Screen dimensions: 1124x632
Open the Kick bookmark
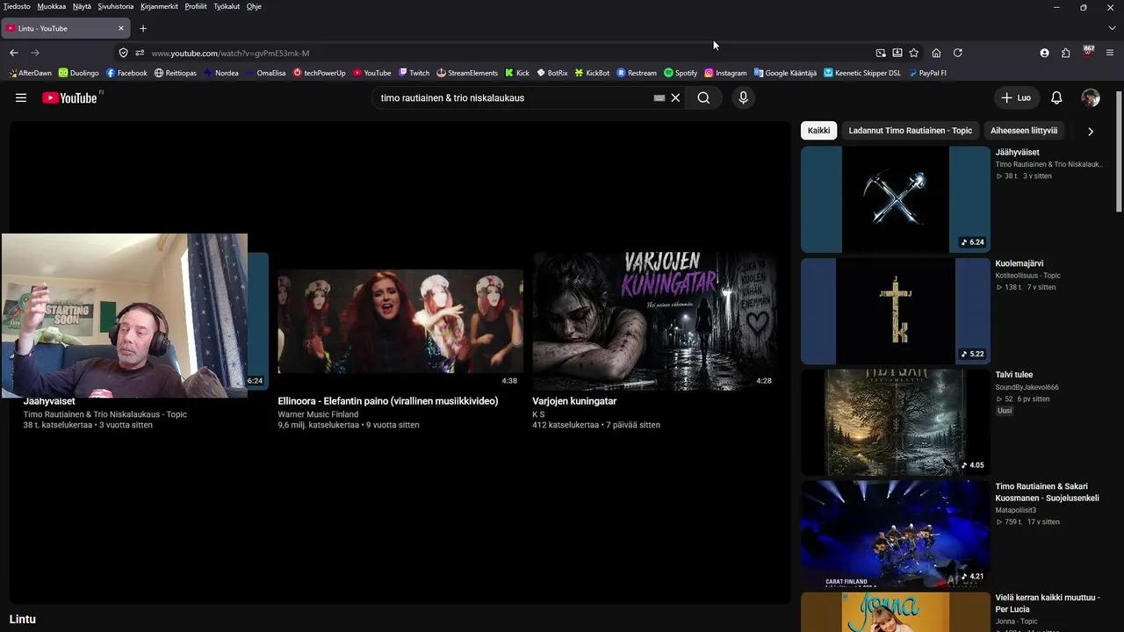point(517,73)
